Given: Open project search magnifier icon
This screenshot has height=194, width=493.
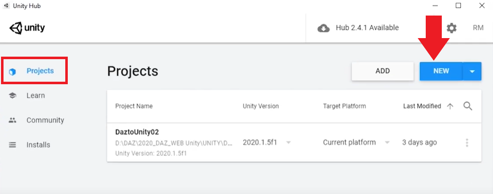Looking at the screenshot, I should [x=468, y=106].
